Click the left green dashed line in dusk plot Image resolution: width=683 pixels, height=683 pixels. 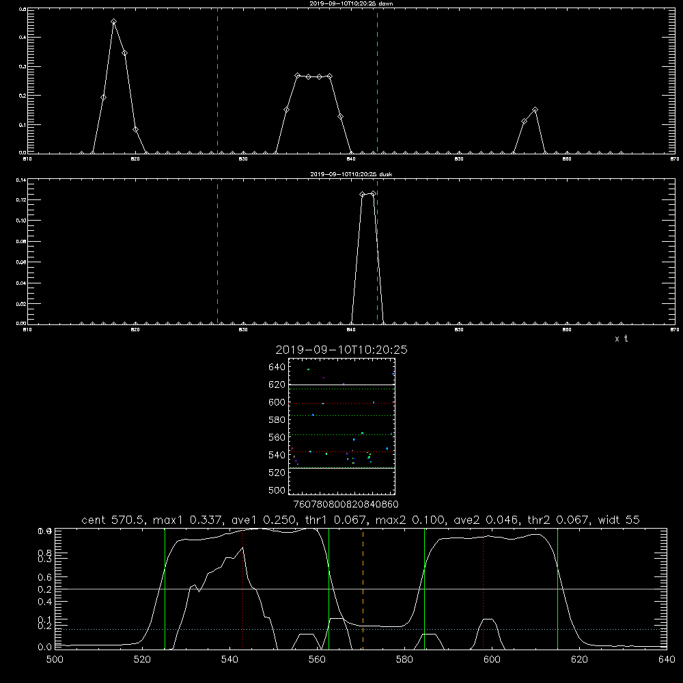click(217, 251)
